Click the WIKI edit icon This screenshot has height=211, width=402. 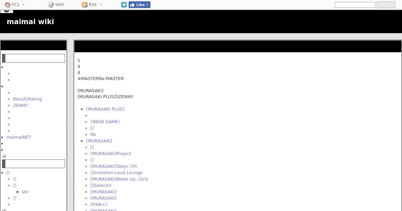51,5
